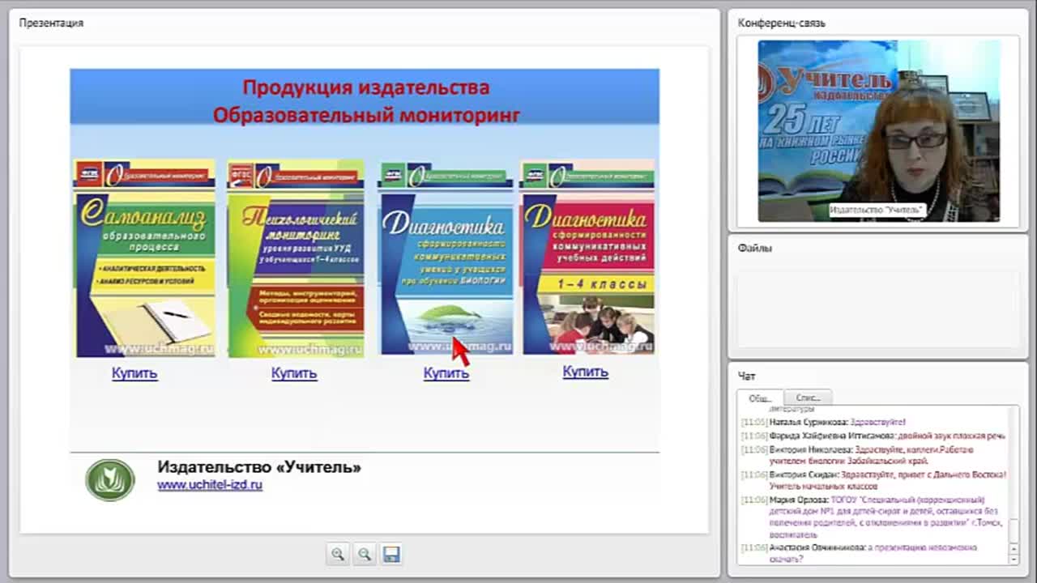Save the presentation using the floppy disk icon

coord(391,554)
